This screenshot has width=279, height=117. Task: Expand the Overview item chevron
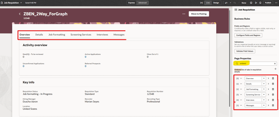(268, 78)
